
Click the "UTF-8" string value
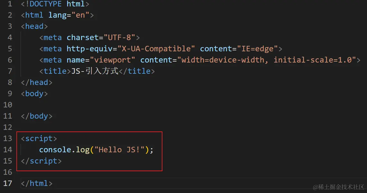tap(119, 37)
